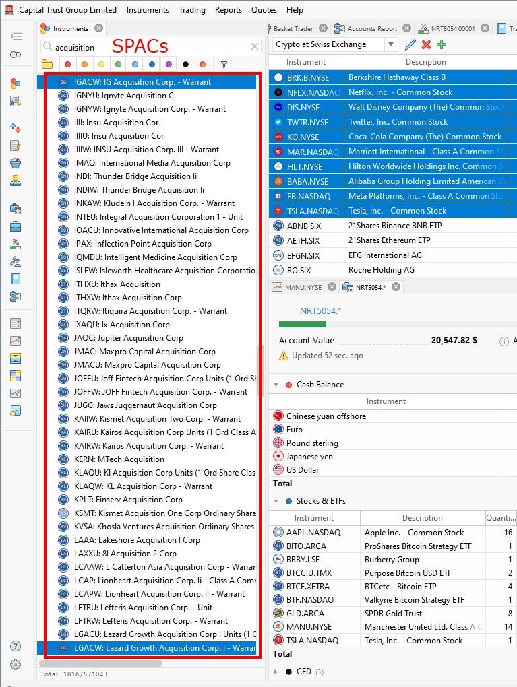The width and height of the screenshot is (517, 687).
Task: Toggle the red color filter dot
Action: point(67,65)
